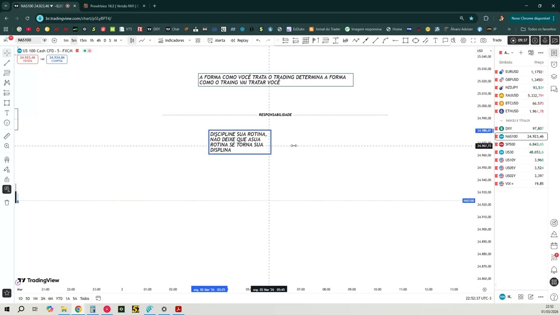Open the calendar icon in right sidebar
The image size is (560, 315).
click(x=554, y=246)
